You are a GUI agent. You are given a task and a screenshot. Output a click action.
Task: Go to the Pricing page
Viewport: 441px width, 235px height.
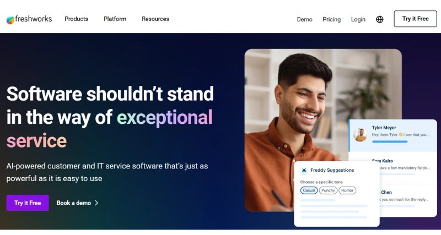click(332, 19)
